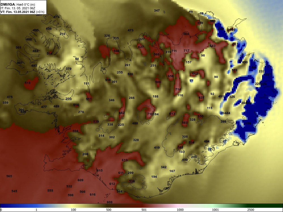Click the map value '714'
283x212 pixels.
[x=178, y=89]
